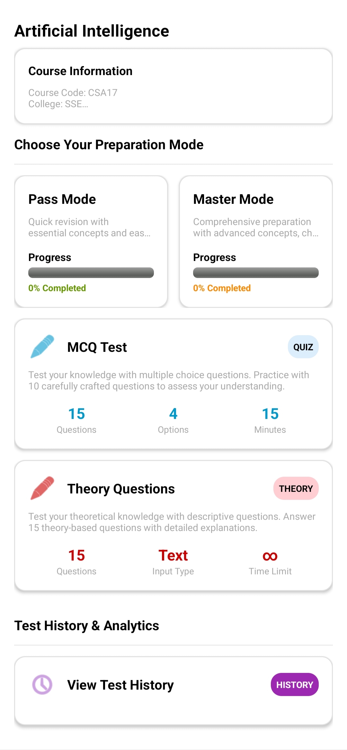This screenshot has height=750, width=347.
Task: Click the Pass Mode progress bar
Action: click(91, 273)
